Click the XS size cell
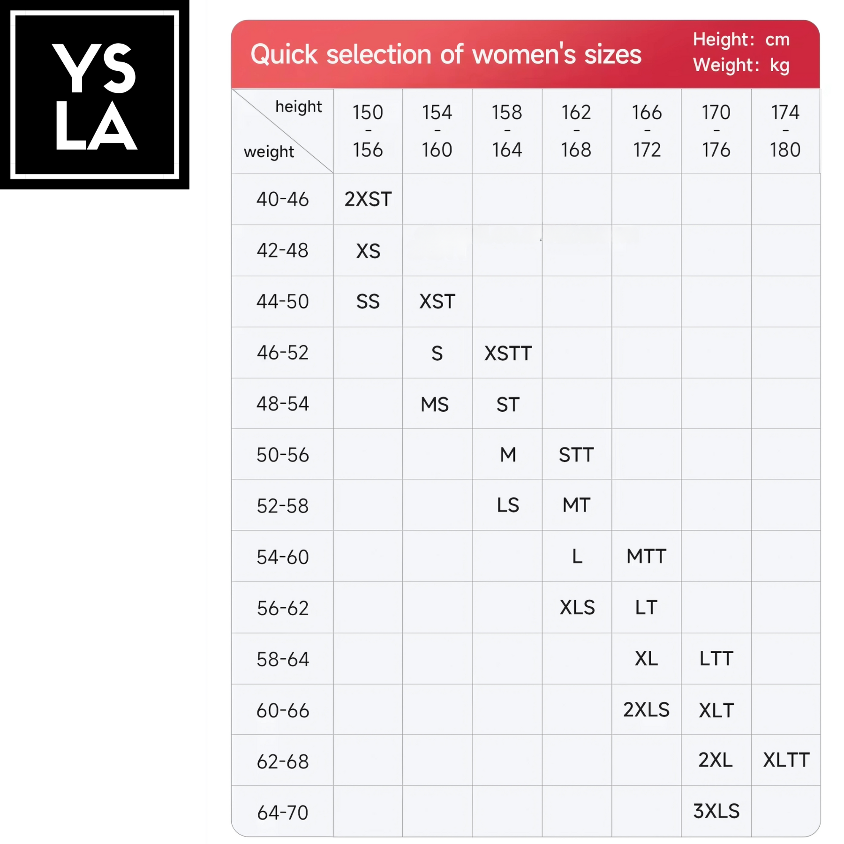Screen dimensions: 844x844 pos(368,251)
